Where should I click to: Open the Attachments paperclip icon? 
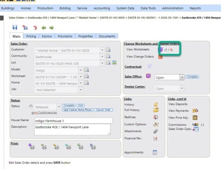point(155,131)
